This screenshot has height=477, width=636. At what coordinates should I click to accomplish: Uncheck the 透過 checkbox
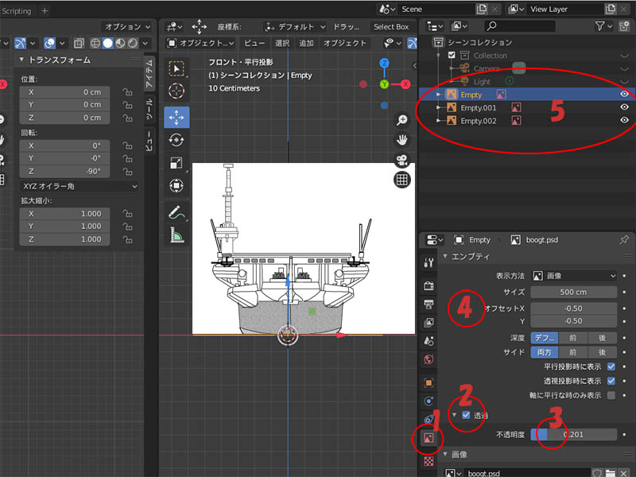466,415
